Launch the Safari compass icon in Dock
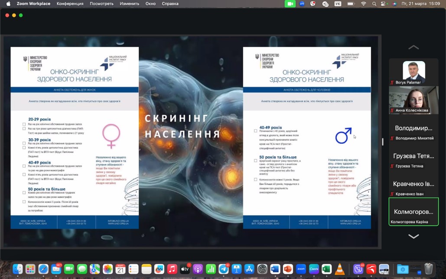This screenshot has height=279, width=446. 43,269
